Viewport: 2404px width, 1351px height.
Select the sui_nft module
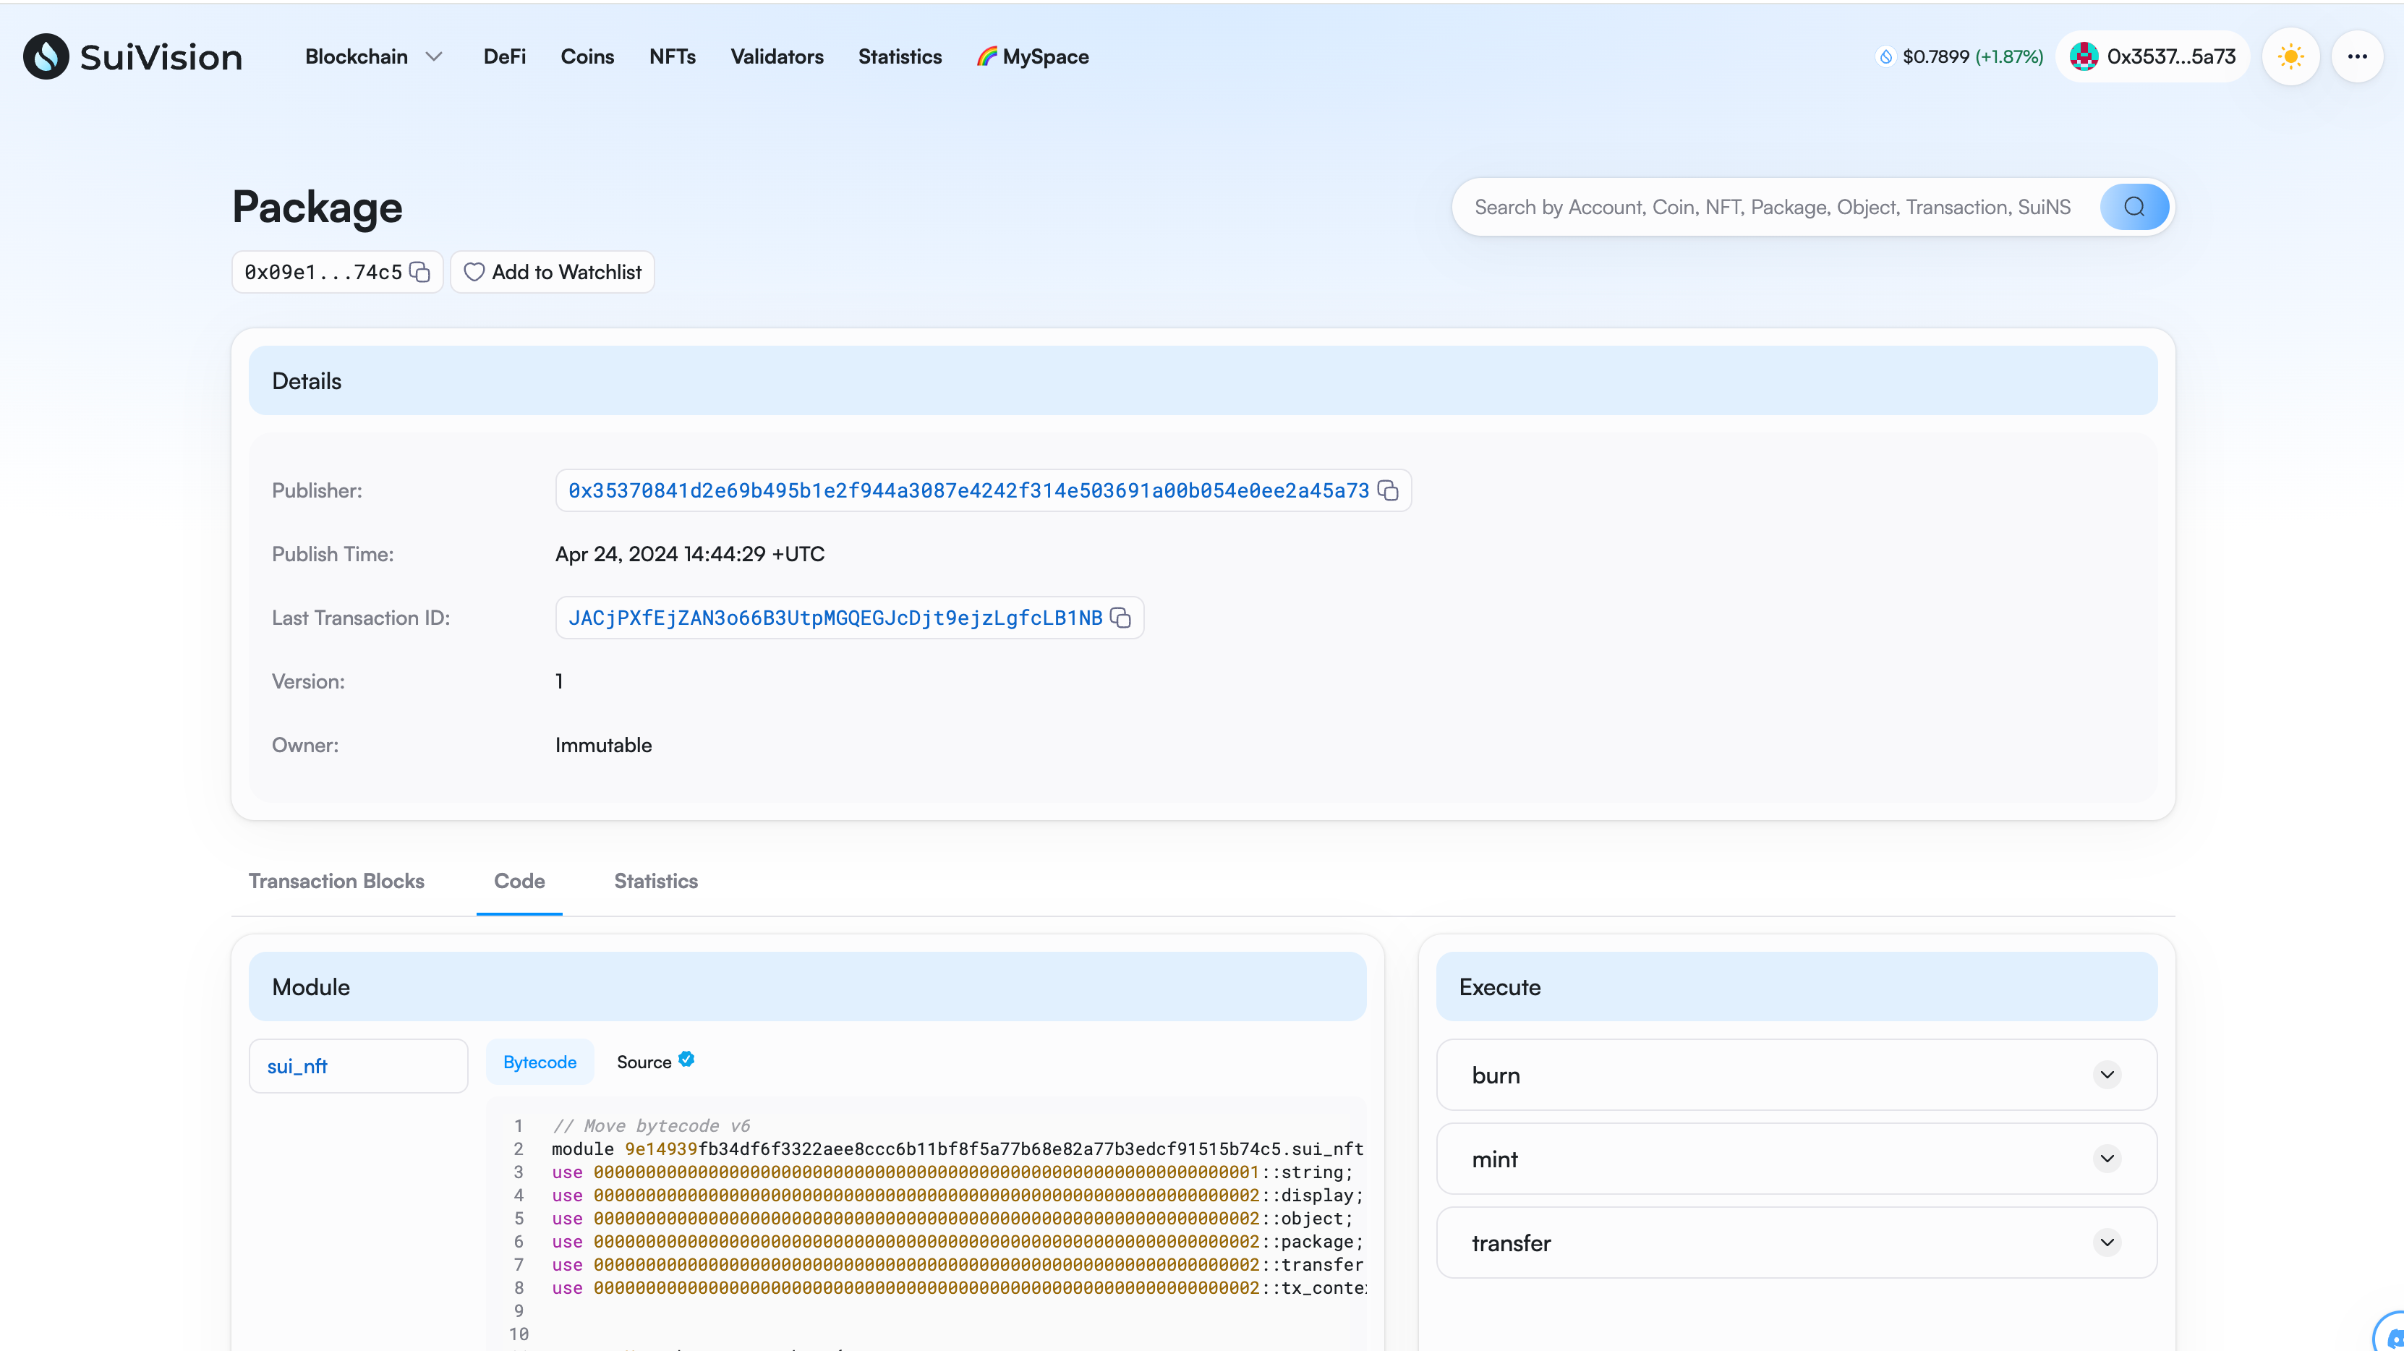click(x=359, y=1065)
